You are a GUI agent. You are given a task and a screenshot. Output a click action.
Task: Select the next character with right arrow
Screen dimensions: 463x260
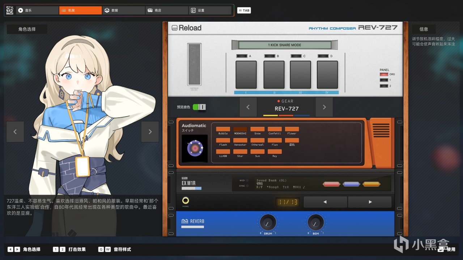tap(150, 132)
